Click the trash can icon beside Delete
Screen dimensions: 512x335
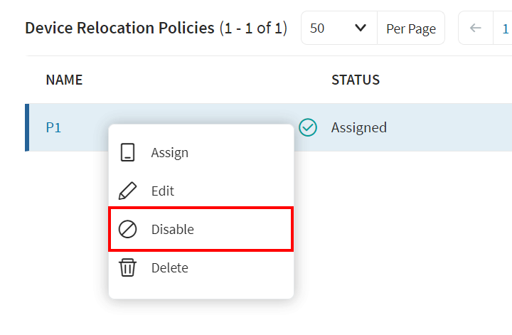click(x=127, y=268)
